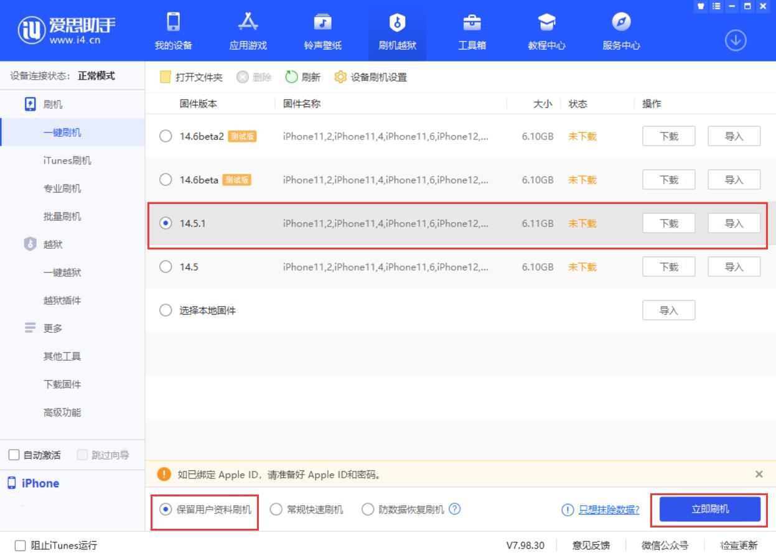The width and height of the screenshot is (776, 558).
Task: Open the 我的设备 (My Device) section
Action: pos(174,30)
